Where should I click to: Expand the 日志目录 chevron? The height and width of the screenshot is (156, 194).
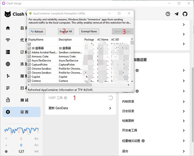click(x=184, y=111)
